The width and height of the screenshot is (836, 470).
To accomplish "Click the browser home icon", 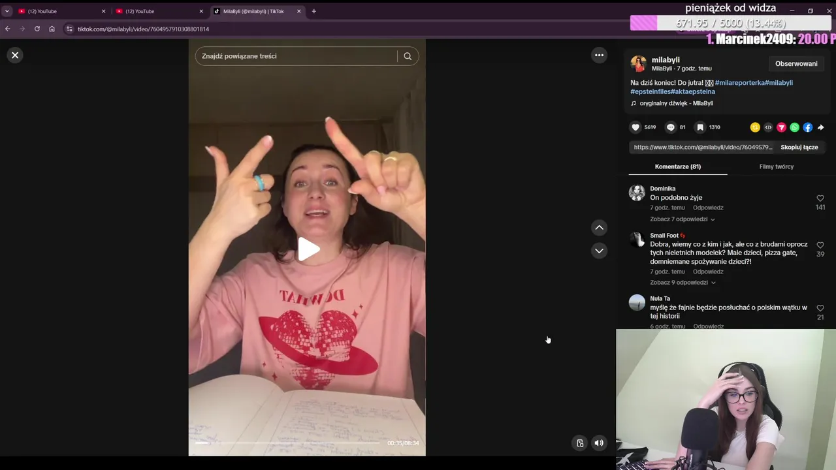I will click(x=52, y=29).
